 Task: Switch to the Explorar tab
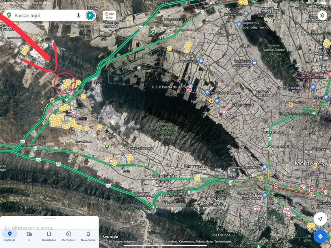click(x=10, y=236)
